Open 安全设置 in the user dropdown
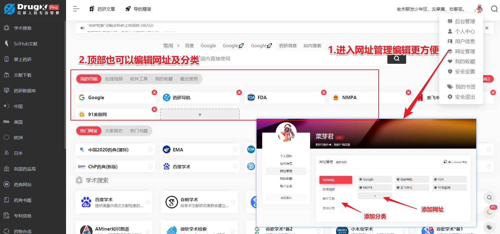This screenshot has height=234, width=500. [461, 71]
